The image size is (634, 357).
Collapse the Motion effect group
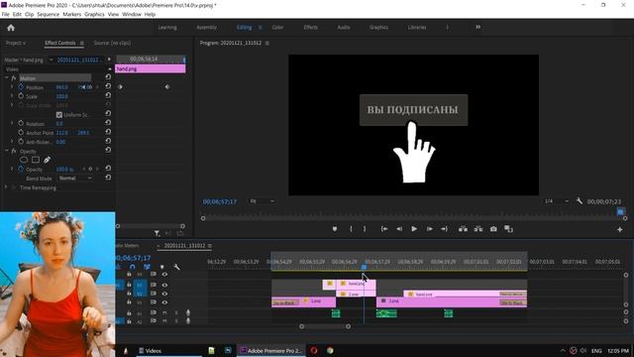[7, 77]
